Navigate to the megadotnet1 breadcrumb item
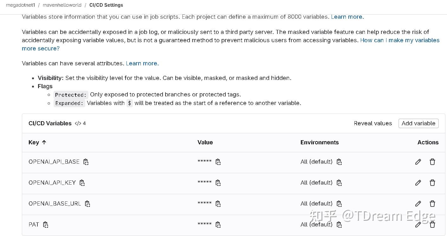This screenshot has width=447, height=236. (20, 5)
